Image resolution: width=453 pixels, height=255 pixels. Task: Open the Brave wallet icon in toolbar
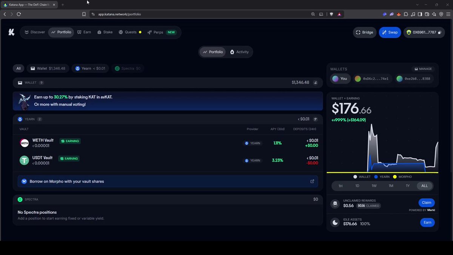pos(427,14)
